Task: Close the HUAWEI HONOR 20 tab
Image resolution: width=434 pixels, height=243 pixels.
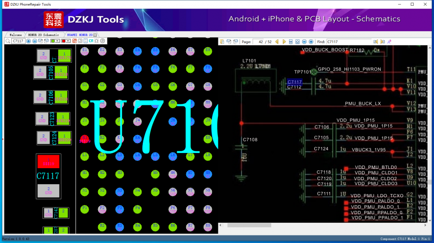Action: [x=95, y=35]
